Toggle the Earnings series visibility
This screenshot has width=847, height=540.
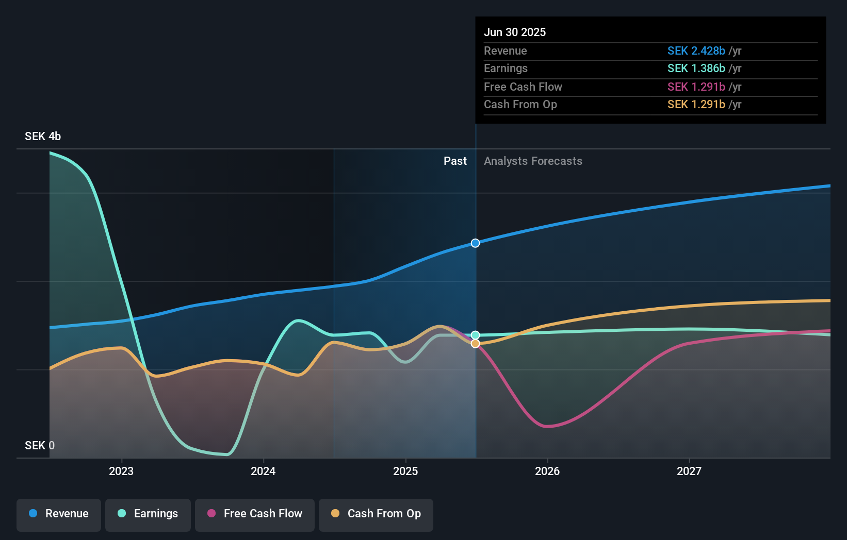(x=148, y=514)
